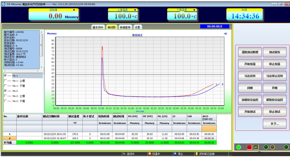Enable the No.2 - 下模 curve checkbox
This screenshot has height=157, width=290.
coord(5,101)
